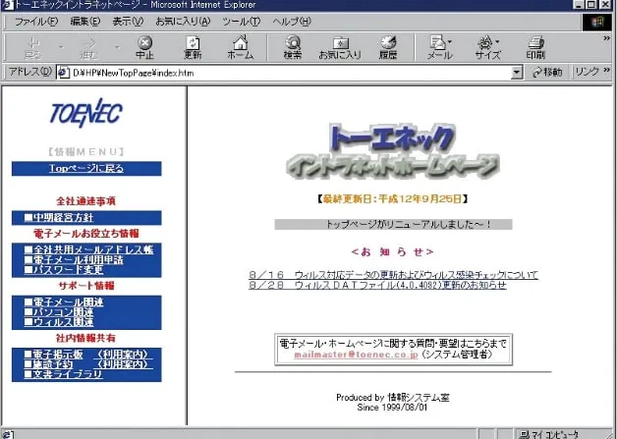Click the Forward (進む) toolbar arrow
This screenshot has height=439, width=617.
tap(88, 47)
